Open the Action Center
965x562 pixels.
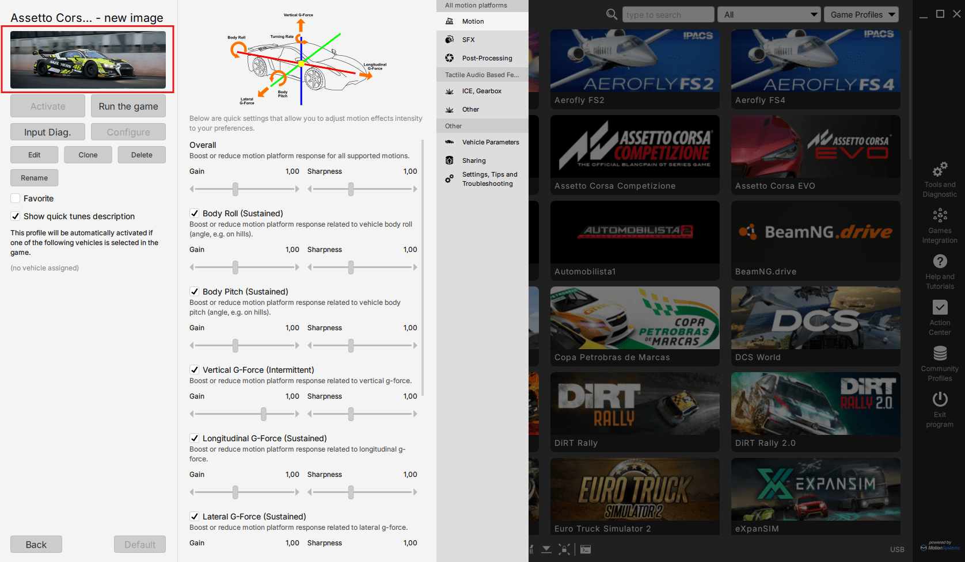[x=940, y=318]
